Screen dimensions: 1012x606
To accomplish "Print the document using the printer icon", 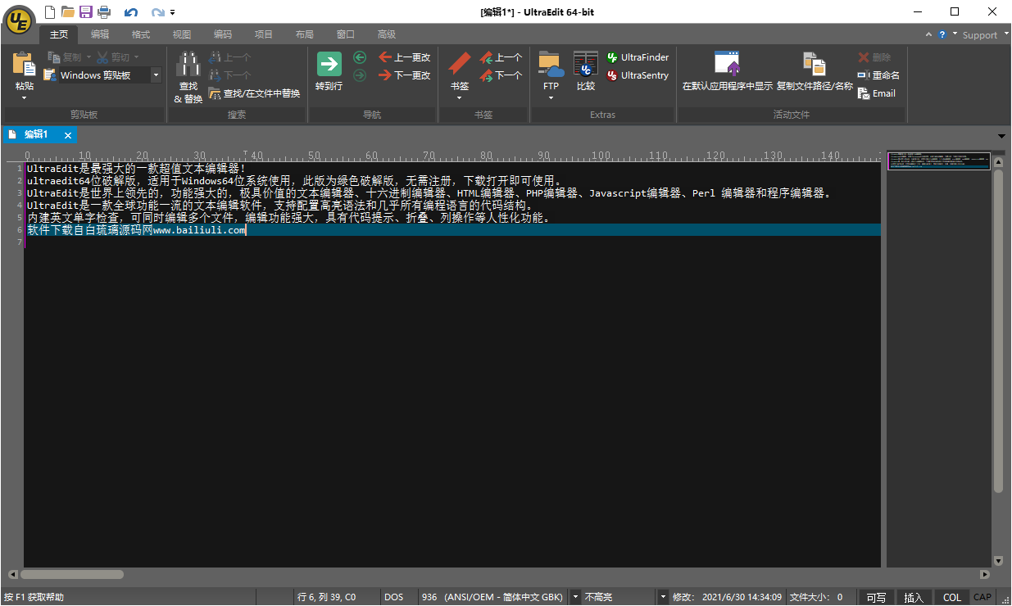I will click(x=104, y=12).
